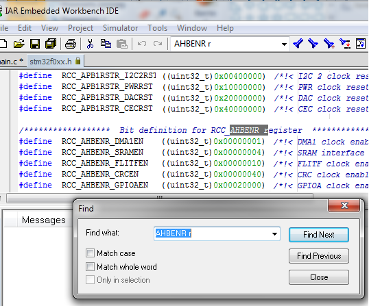Viewport: 369px width, 306px height.
Task: Click the Find Previous button
Action: pyautogui.click(x=319, y=256)
